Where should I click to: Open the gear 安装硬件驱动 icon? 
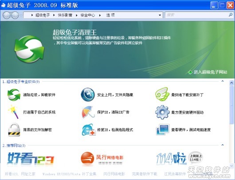(162, 112)
